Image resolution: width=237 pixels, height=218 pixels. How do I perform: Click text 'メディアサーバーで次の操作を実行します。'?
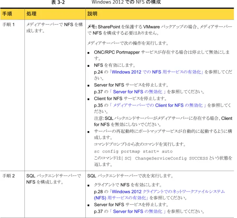(128, 43)
